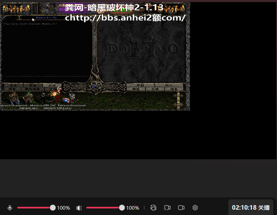Image resolution: width=277 pixels, height=215 pixels.
Task: Mute the speaker audio icon
Action: click(79, 208)
